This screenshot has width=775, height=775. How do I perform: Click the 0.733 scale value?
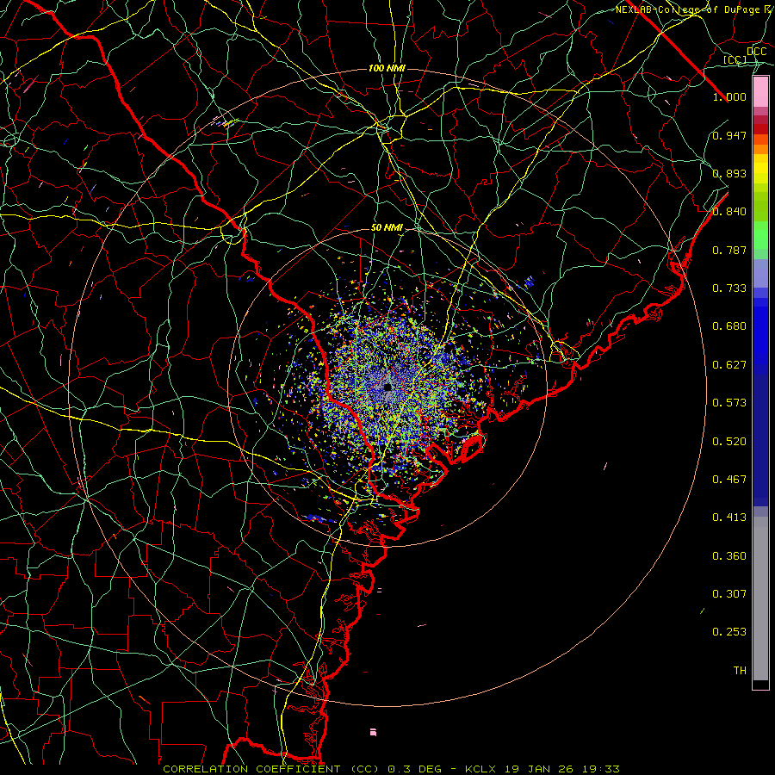pyautogui.click(x=729, y=288)
